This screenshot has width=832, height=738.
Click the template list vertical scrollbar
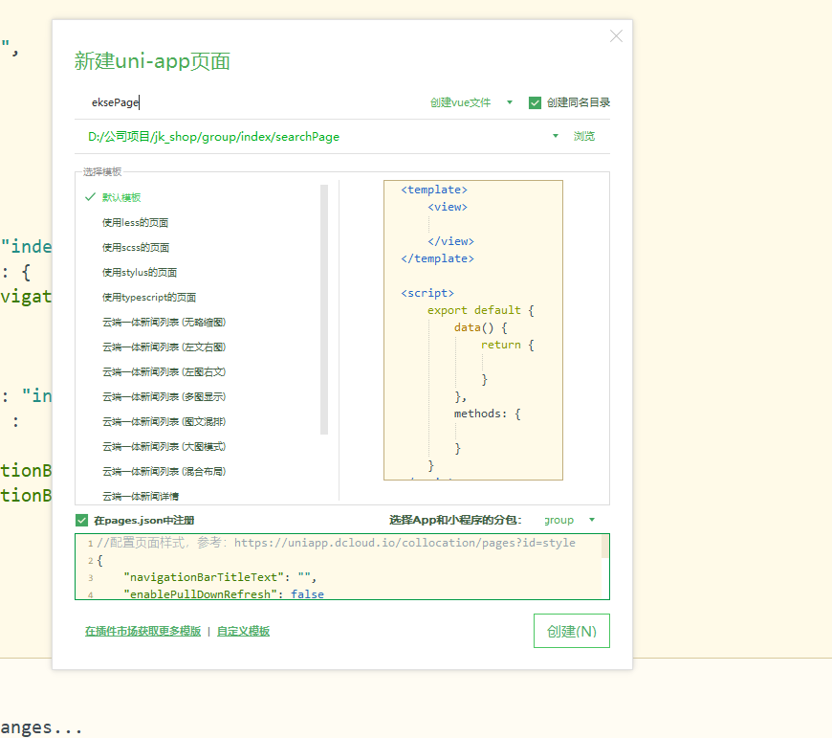324,306
